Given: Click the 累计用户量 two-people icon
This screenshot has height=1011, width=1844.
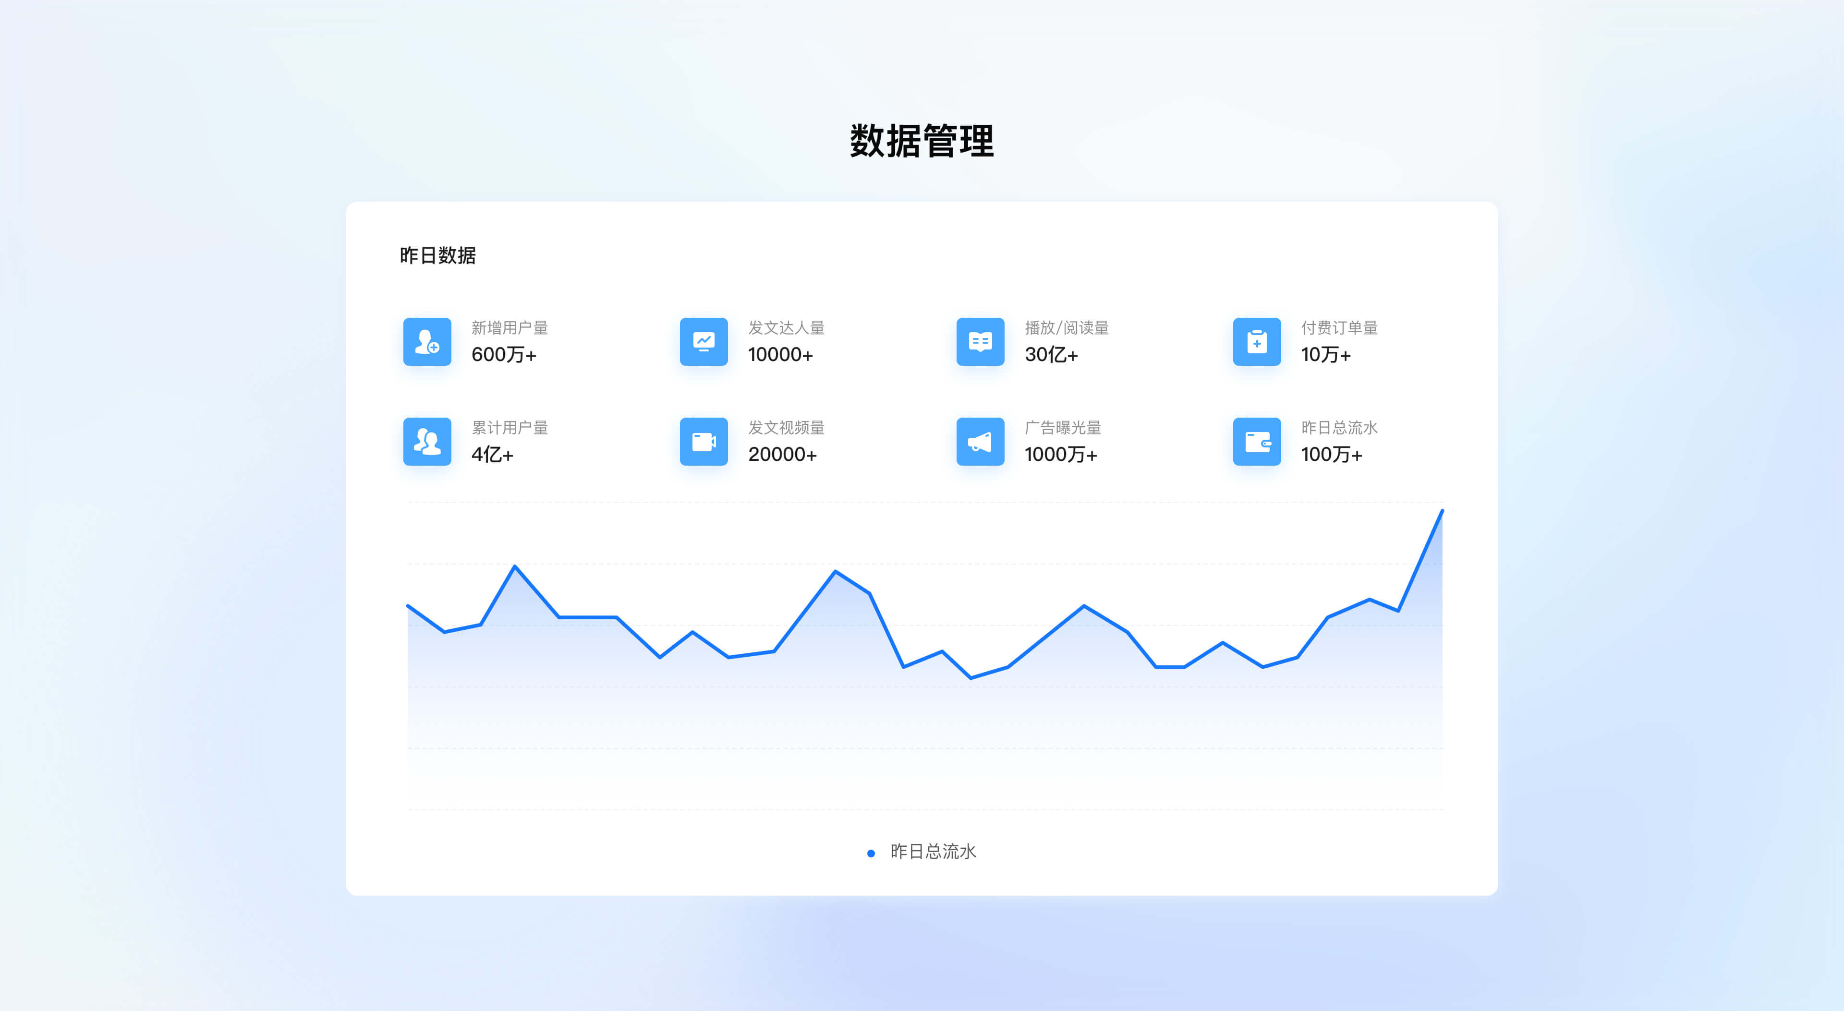Looking at the screenshot, I should (427, 442).
